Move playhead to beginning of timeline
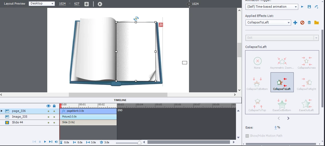This screenshot has height=146, width=325. click(34, 142)
